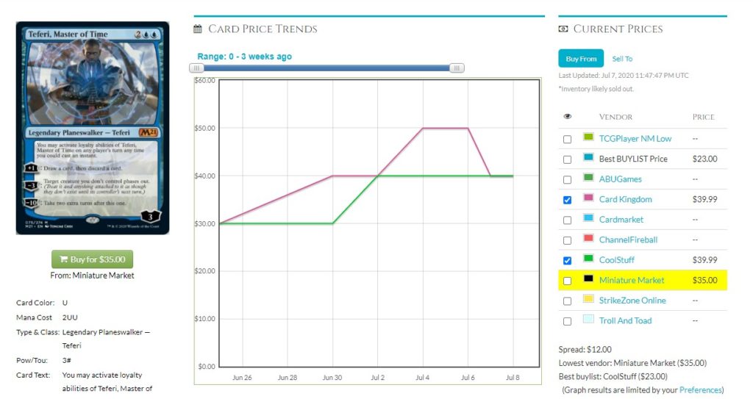Enable the TCGPlayer NM Low checkbox

[x=567, y=139]
